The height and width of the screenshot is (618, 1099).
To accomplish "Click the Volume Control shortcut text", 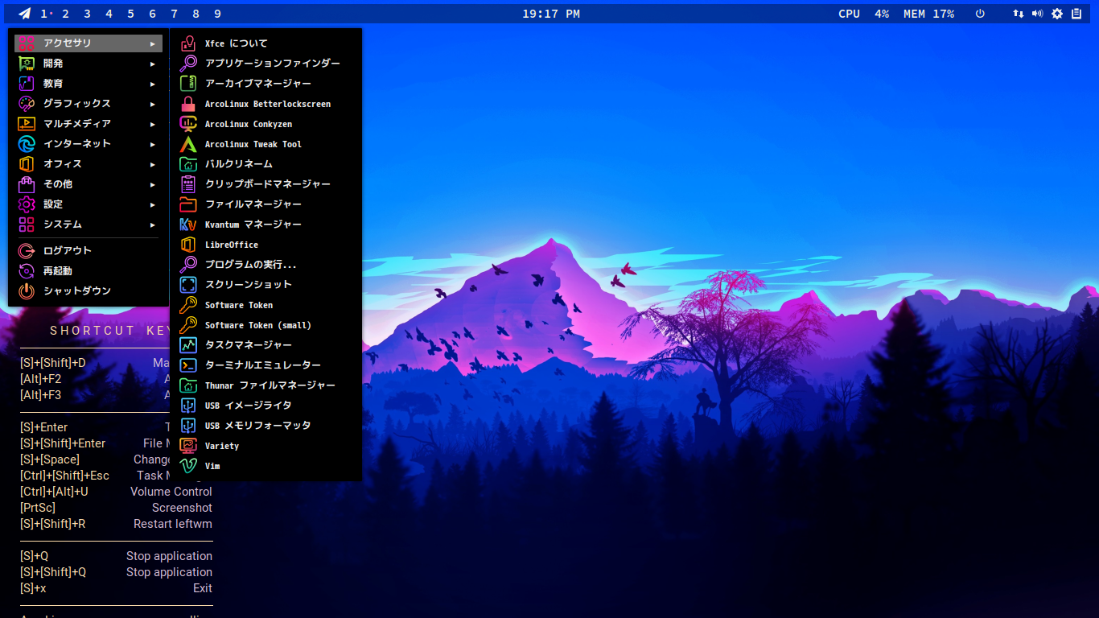I will point(171,492).
